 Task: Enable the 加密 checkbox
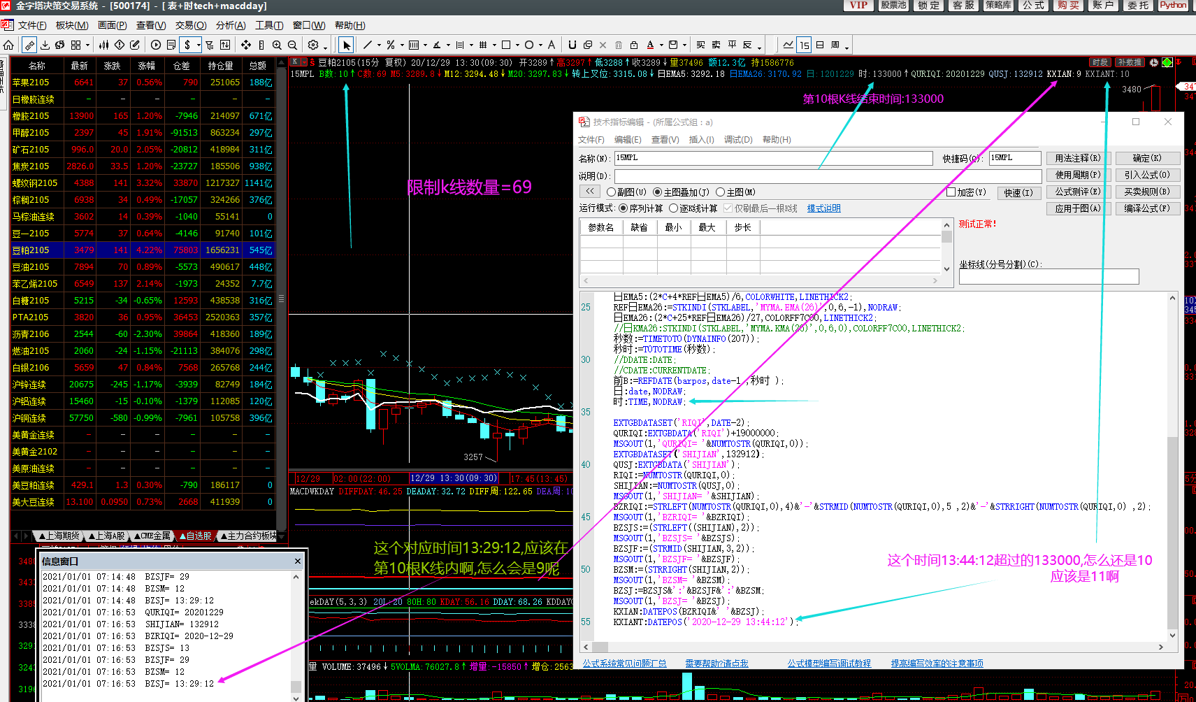coord(951,192)
